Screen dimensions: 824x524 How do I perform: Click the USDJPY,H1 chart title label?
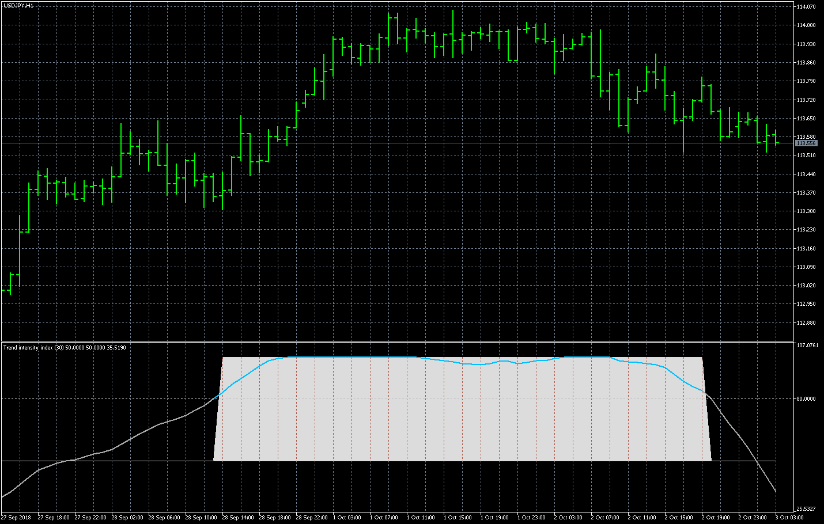[x=18, y=6]
